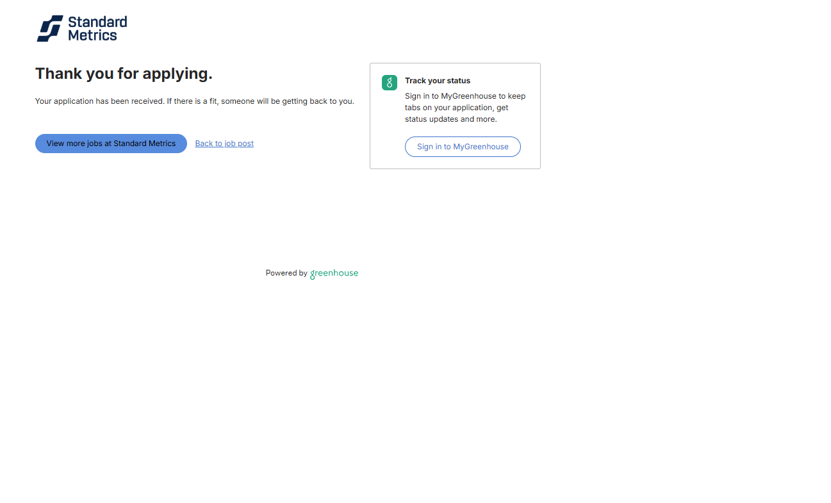Click the stylized "g" of greenhouse wordmark
Viewport: 831px width, 503px height.
[313, 274]
